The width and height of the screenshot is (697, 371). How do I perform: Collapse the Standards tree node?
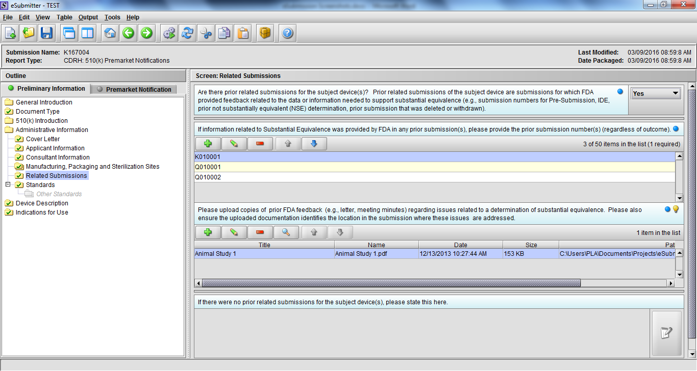[8, 184]
